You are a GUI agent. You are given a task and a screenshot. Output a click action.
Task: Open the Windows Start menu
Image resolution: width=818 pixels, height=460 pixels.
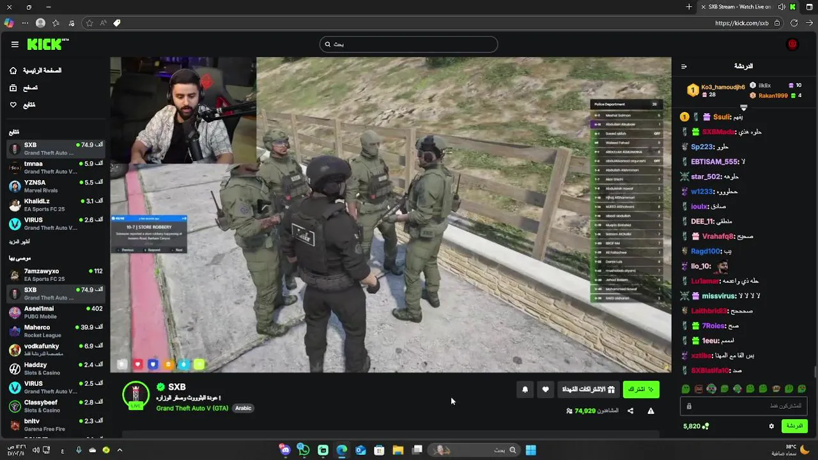[530, 450]
